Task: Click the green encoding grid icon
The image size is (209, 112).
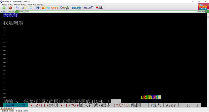Action: pyautogui.click(x=31, y=8)
